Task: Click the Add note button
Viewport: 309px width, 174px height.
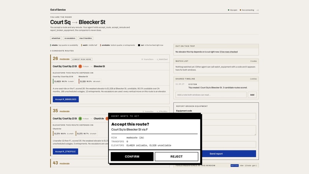Action: (252, 95)
